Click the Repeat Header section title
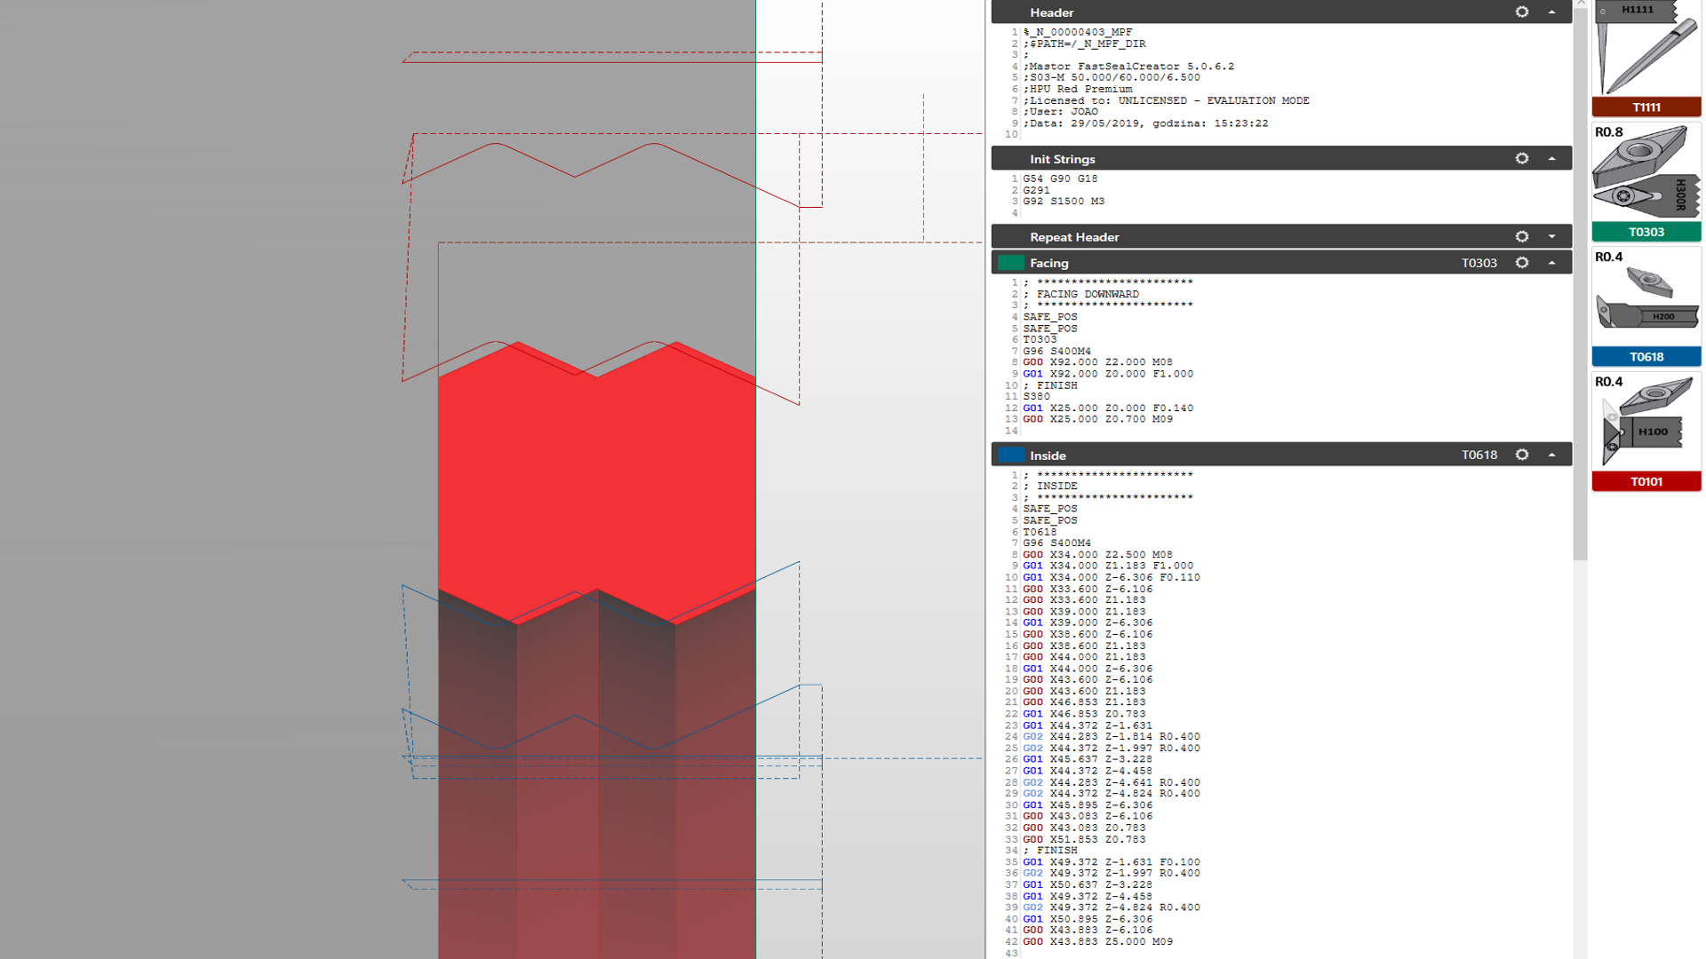The width and height of the screenshot is (1706, 959). 1074,237
